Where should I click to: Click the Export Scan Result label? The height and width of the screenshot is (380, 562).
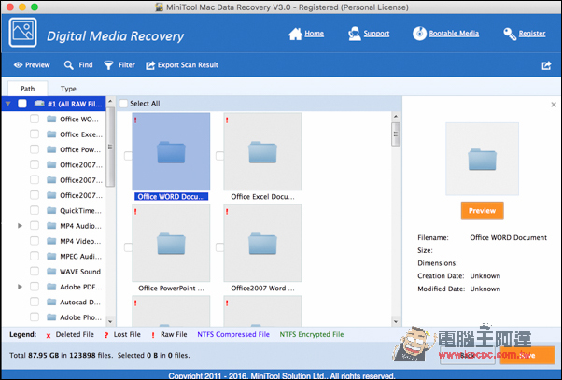click(188, 65)
